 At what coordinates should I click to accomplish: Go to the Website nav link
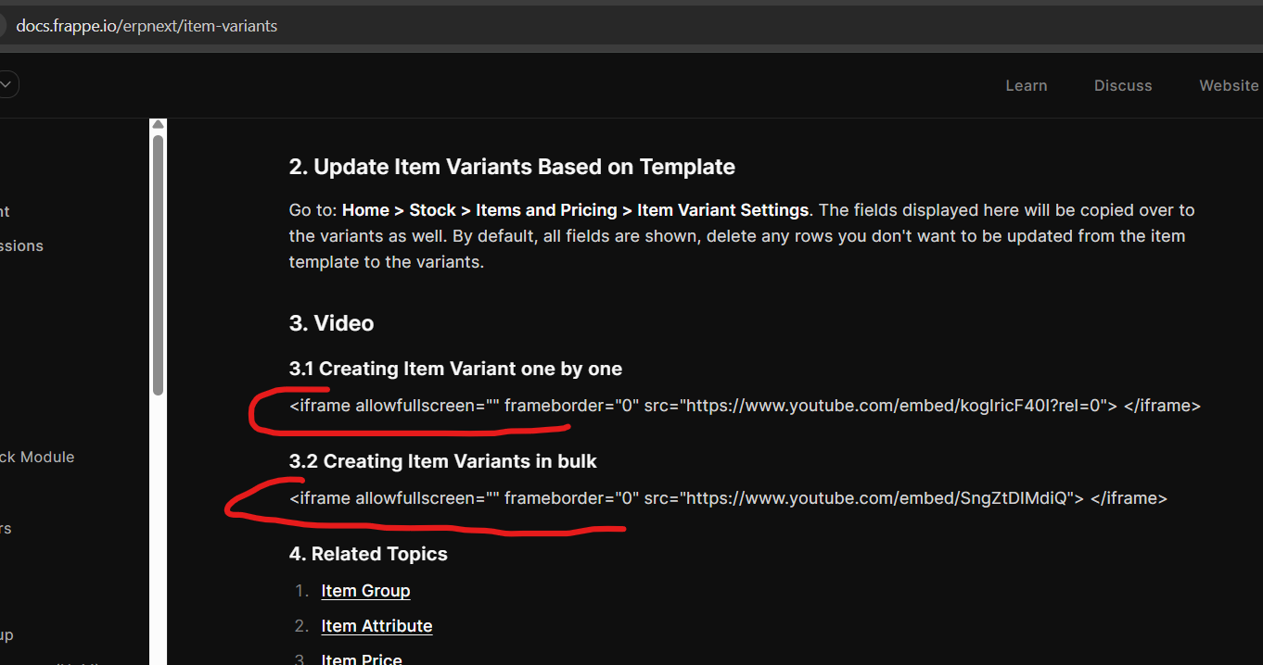tap(1228, 85)
